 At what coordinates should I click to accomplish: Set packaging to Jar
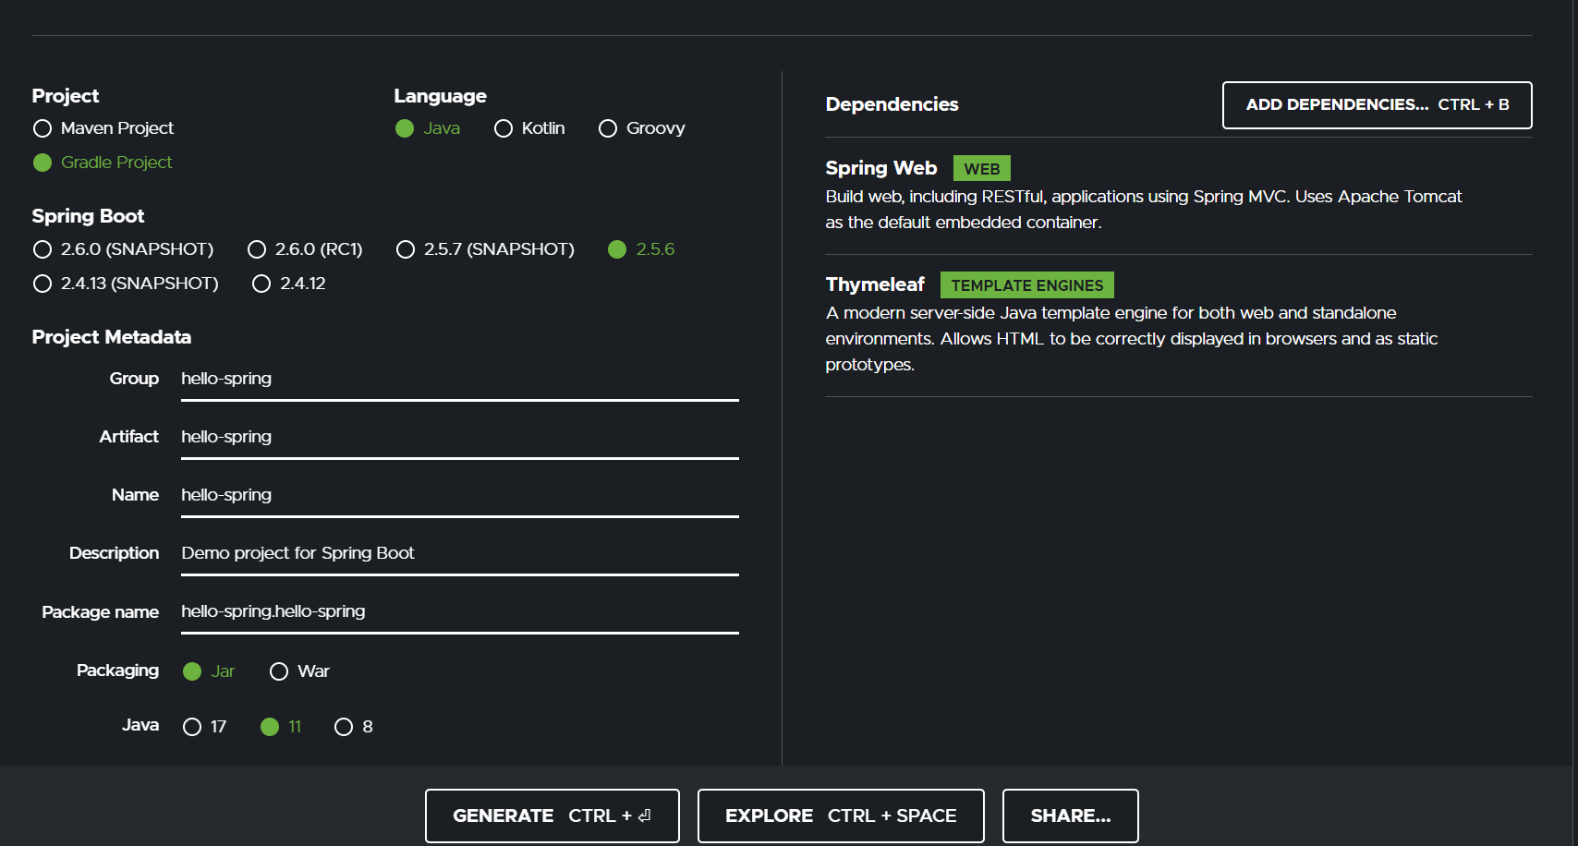209,671
